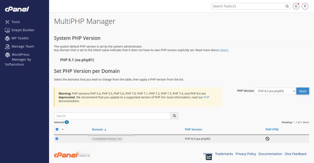Open the Documentation footer link
The image size is (314, 163).
[270, 154]
